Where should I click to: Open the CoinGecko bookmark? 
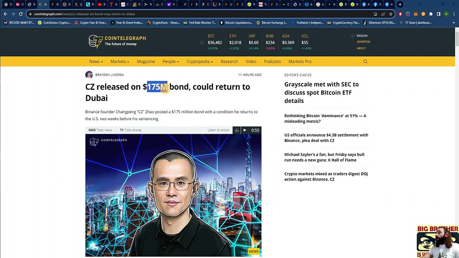54,23
